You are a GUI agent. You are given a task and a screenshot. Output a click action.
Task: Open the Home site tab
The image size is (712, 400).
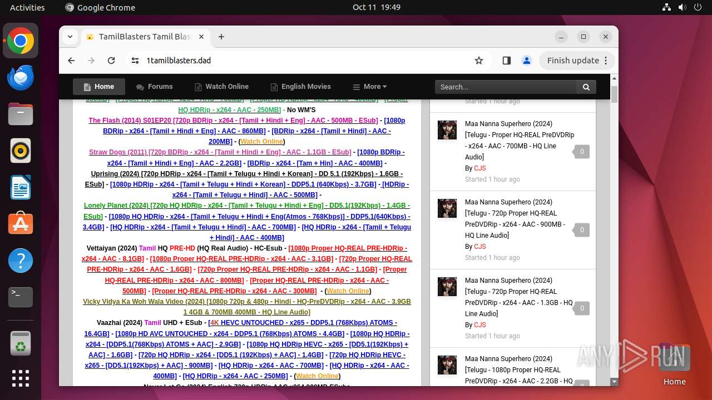click(99, 87)
